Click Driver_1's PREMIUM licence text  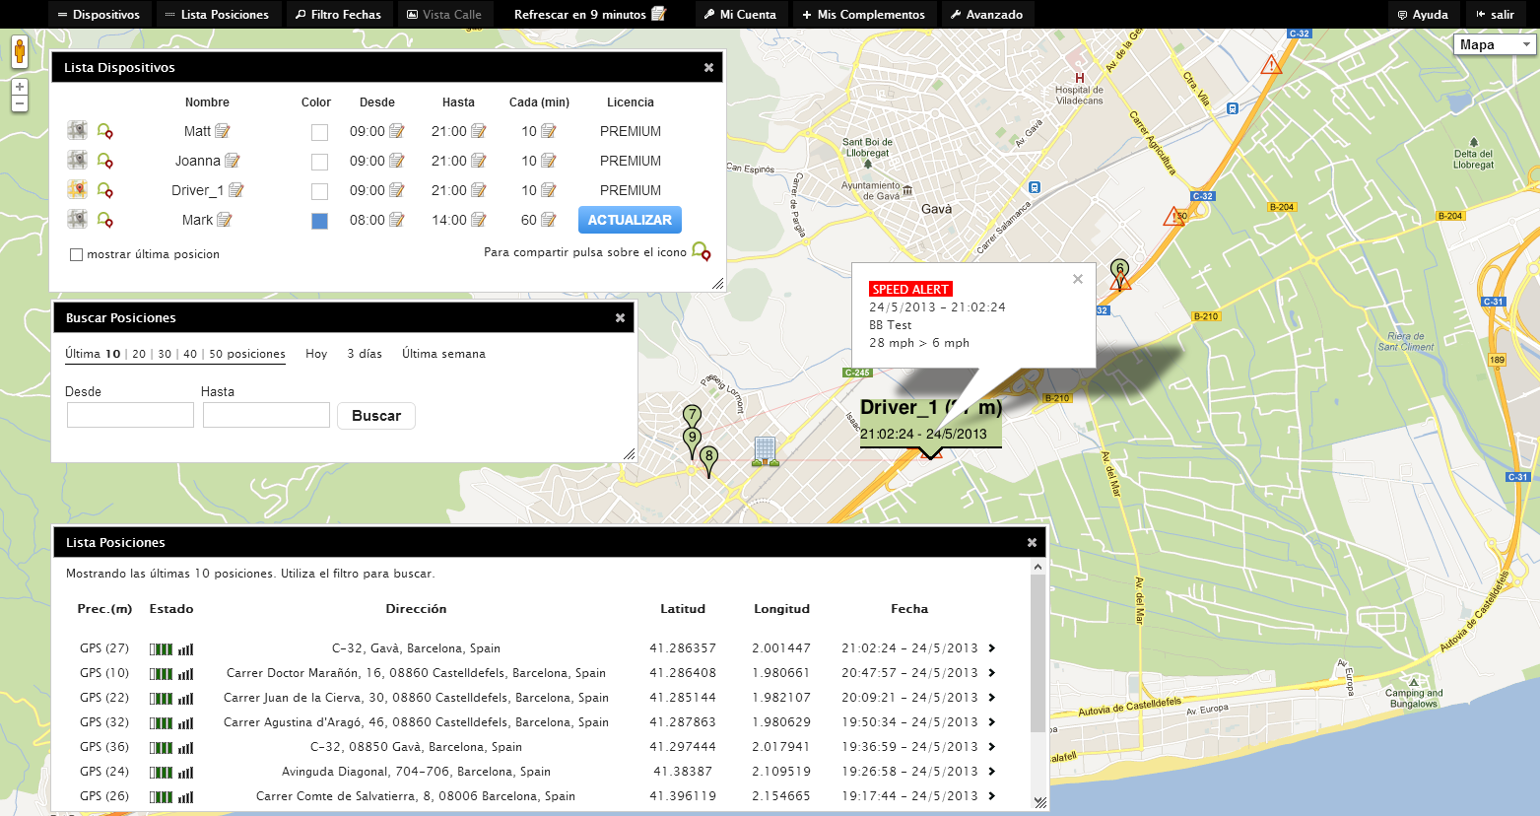point(631,190)
